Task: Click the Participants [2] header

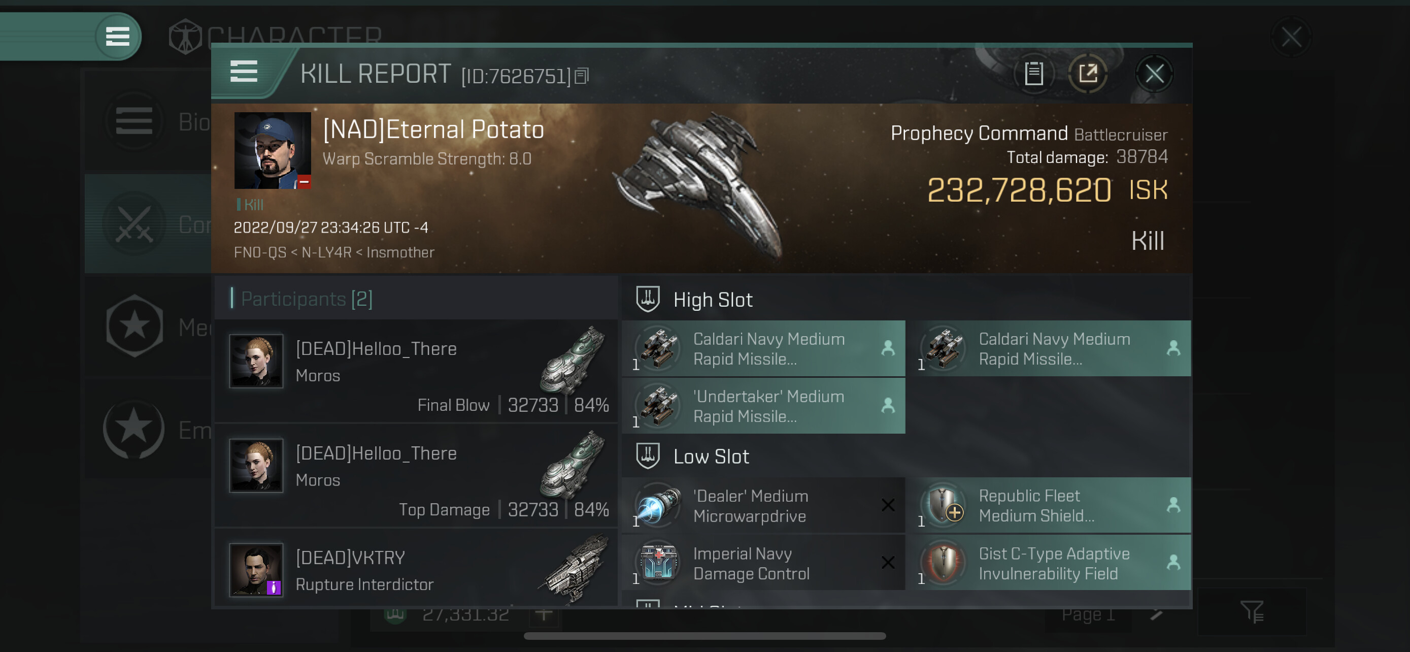Action: click(x=307, y=299)
